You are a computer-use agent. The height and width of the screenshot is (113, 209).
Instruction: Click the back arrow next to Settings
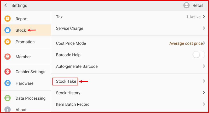coord(5,5)
